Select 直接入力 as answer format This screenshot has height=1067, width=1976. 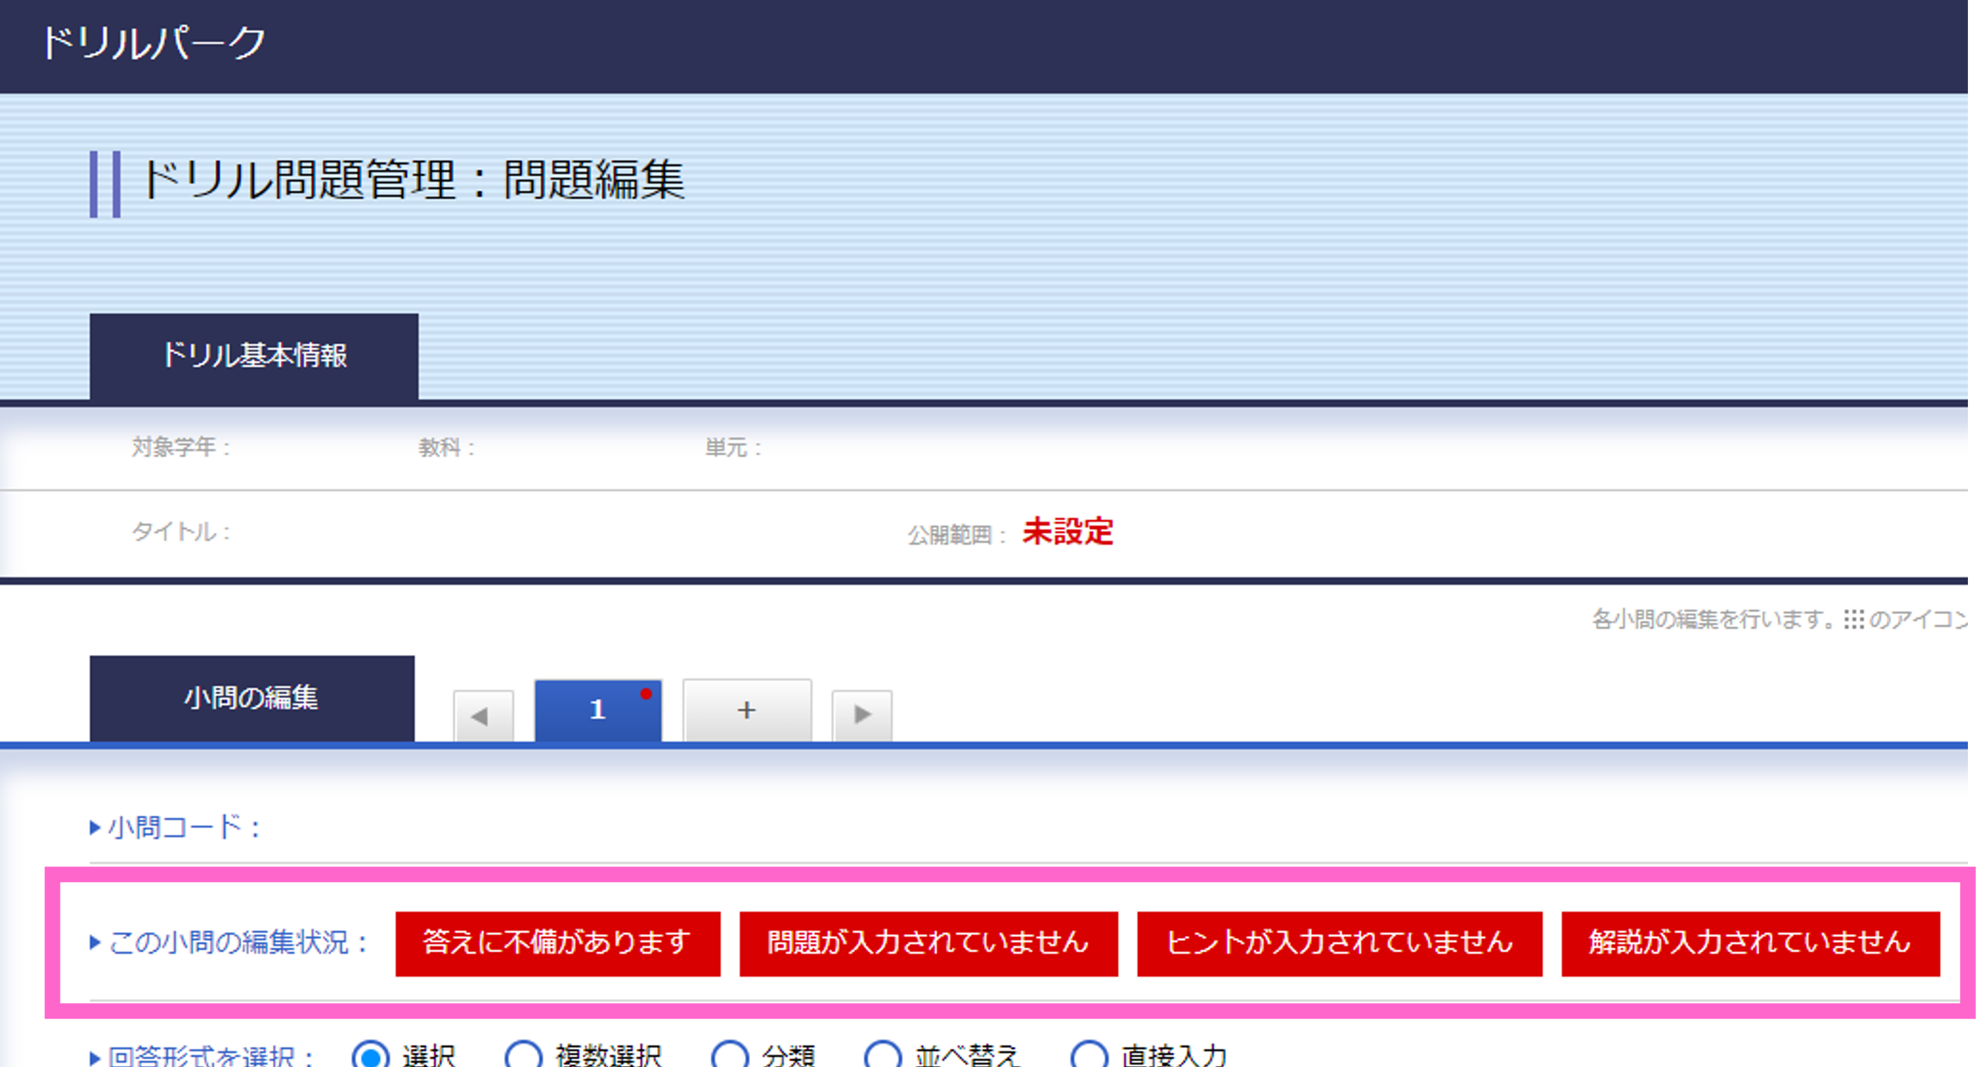1090,1056
